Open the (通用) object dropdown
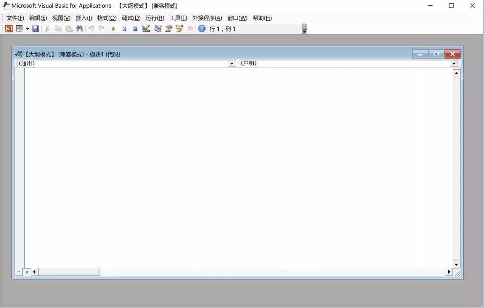484x308 pixels. click(x=232, y=63)
